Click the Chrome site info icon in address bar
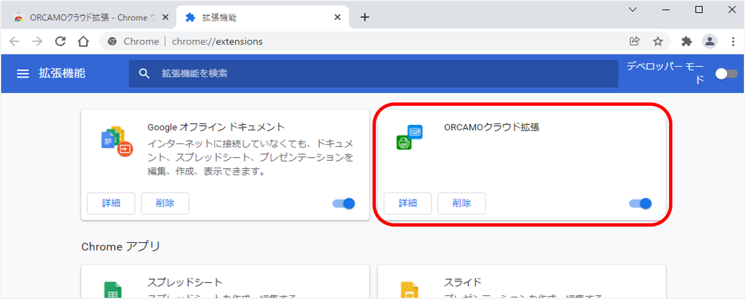The width and height of the screenshot is (745, 299). coord(112,41)
